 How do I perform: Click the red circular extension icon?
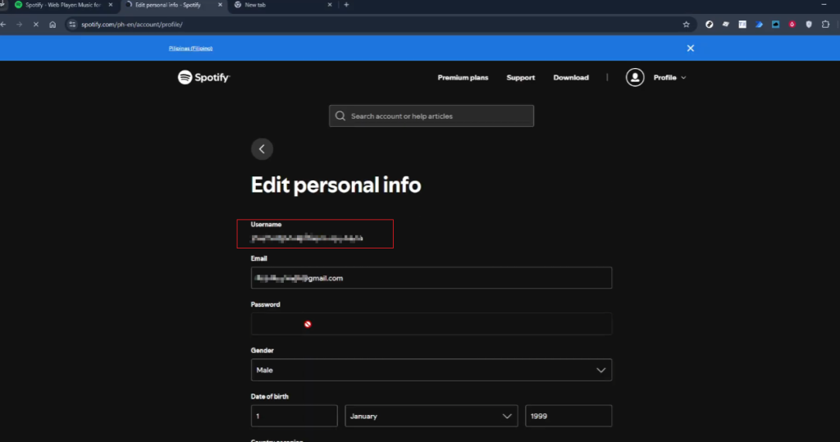pos(792,25)
